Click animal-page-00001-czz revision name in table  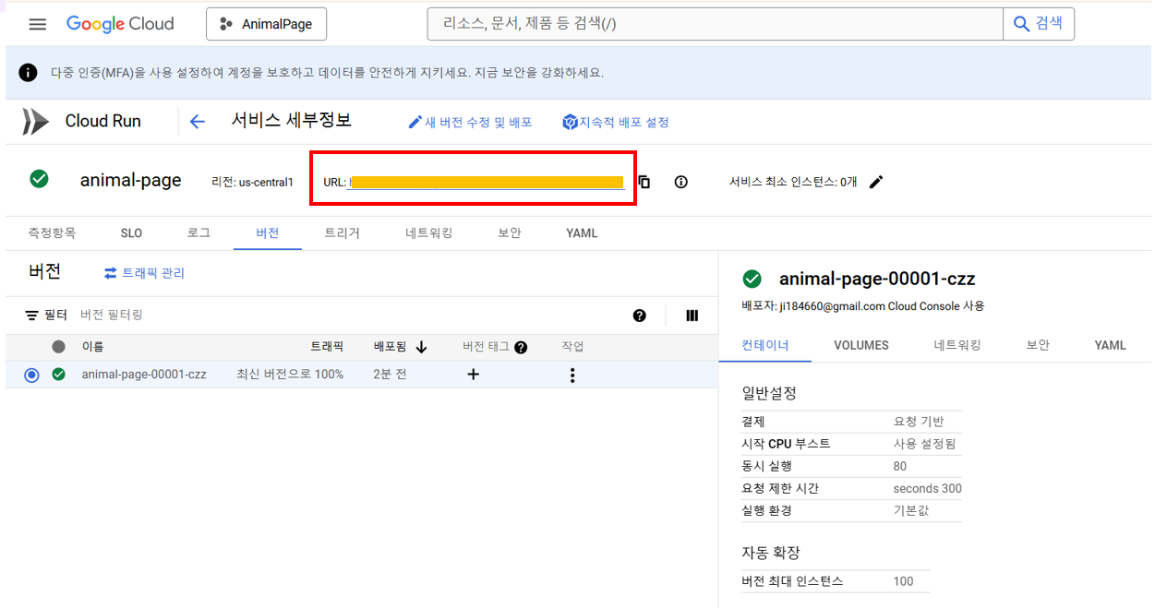tap(144, 375)
